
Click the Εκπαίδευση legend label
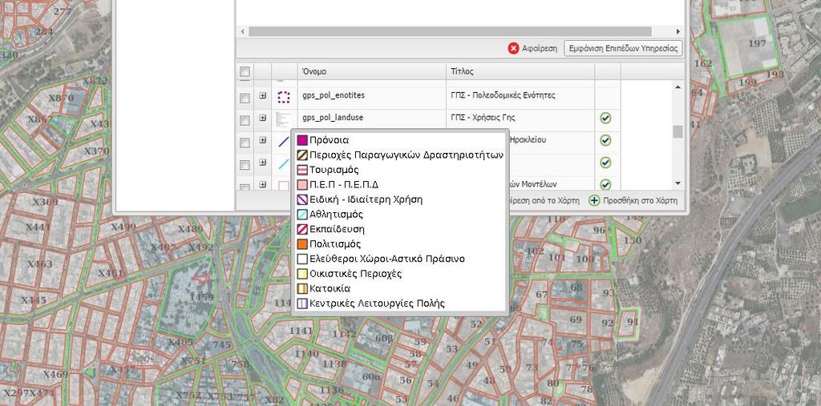tap(337, 229)
